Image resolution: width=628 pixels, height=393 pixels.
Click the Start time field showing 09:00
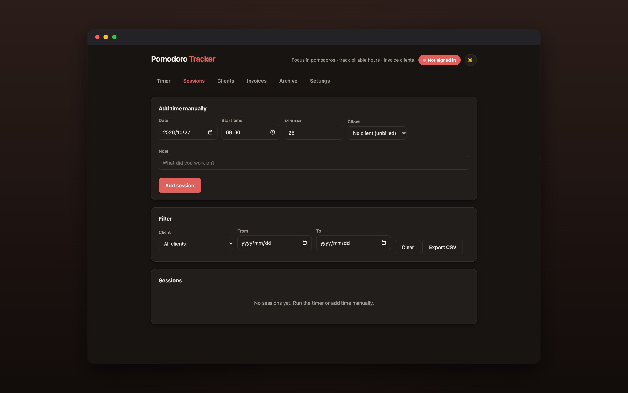point(251,132)
